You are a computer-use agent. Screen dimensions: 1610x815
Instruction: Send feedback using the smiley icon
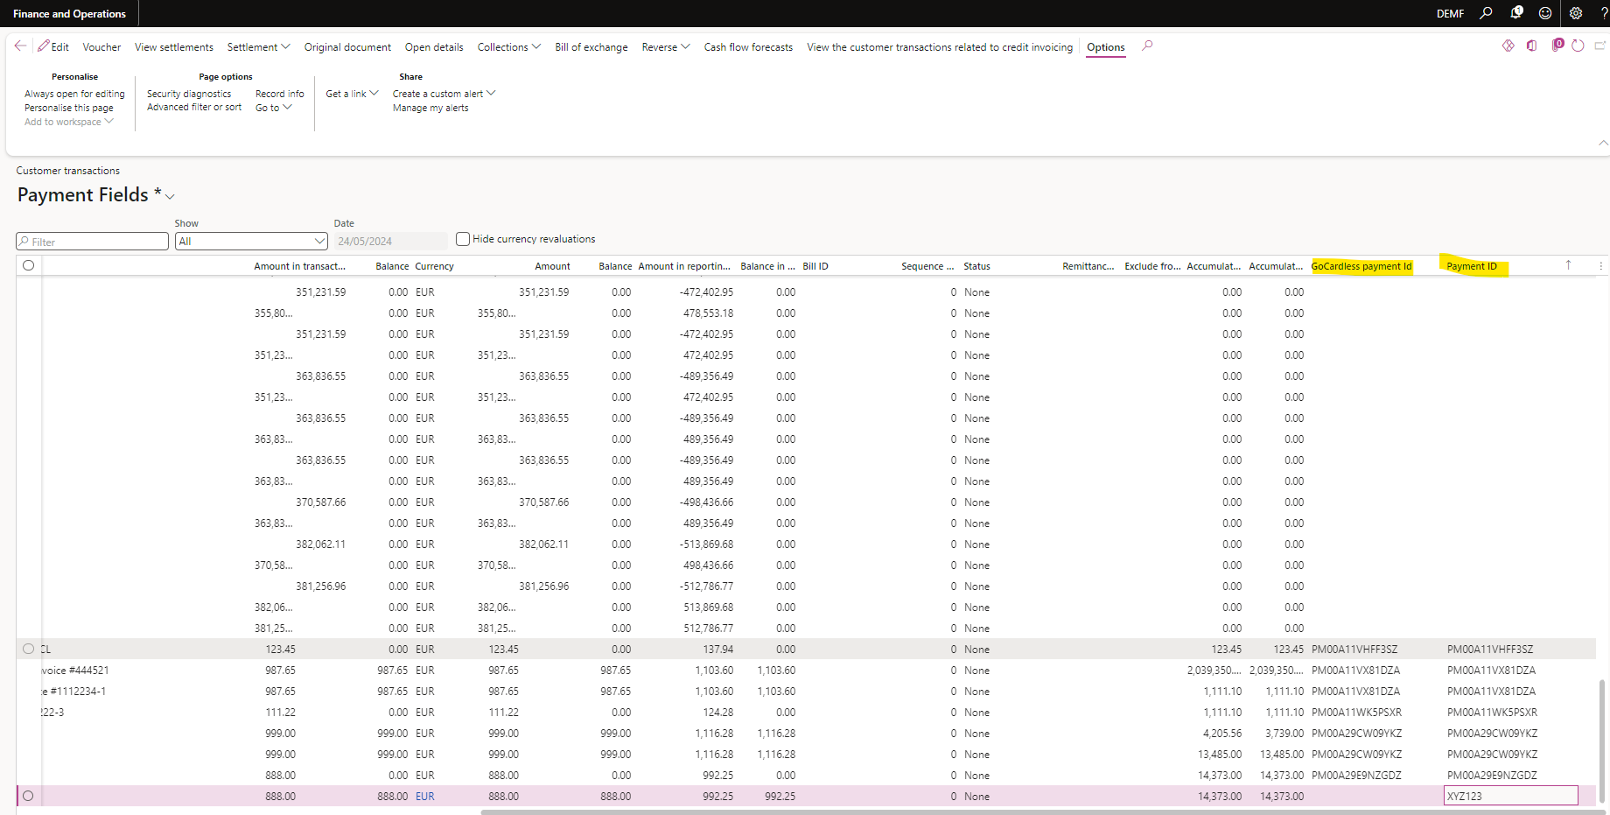1544,13
